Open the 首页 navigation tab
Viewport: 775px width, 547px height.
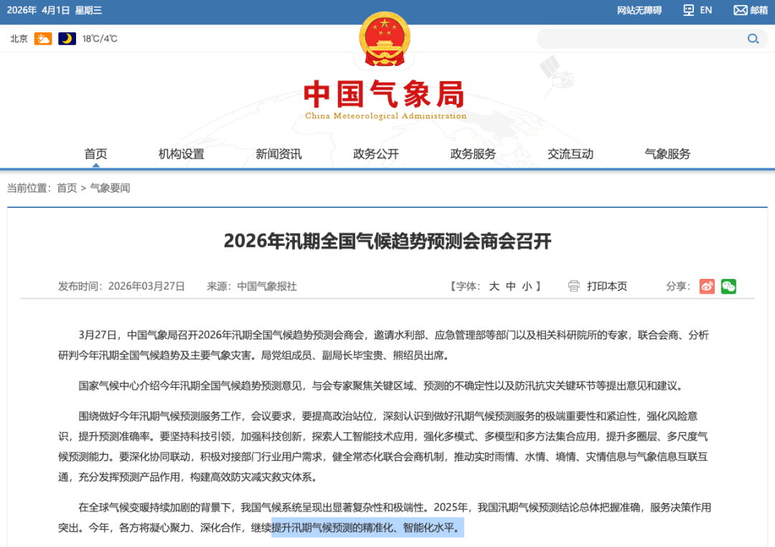[96, 154]
